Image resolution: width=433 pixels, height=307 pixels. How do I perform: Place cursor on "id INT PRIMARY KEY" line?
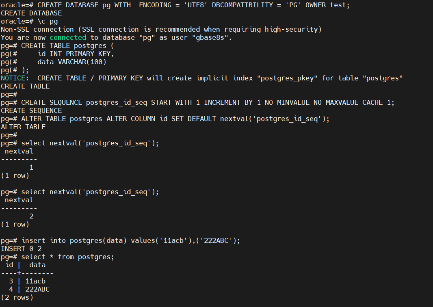76,54
